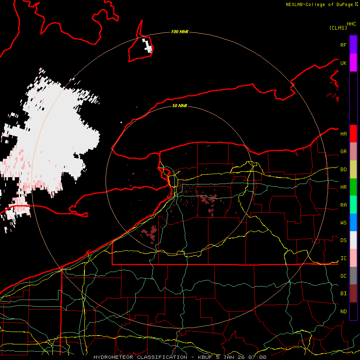Click the HR green legend color swatch
The width and height of the screenshot is (360, 360).
click(x=353, y=187)
